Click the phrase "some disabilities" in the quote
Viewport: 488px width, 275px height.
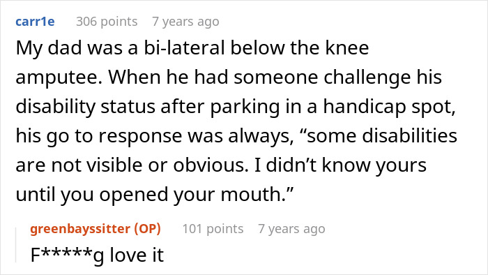coord(382,136)
